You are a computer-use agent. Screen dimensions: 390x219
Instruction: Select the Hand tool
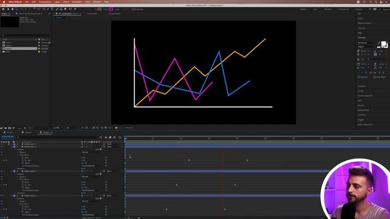[x=12, y=9]
